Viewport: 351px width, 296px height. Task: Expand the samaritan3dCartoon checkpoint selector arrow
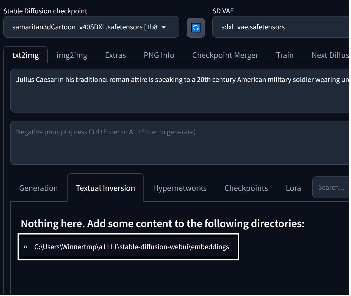click(x=164, y=27)
